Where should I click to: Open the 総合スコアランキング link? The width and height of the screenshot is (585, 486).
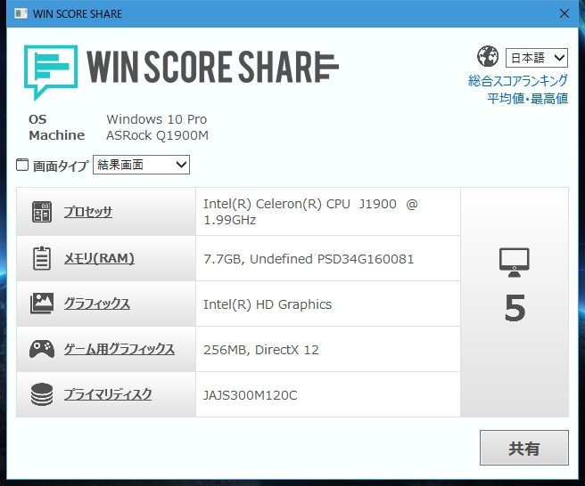517,81
